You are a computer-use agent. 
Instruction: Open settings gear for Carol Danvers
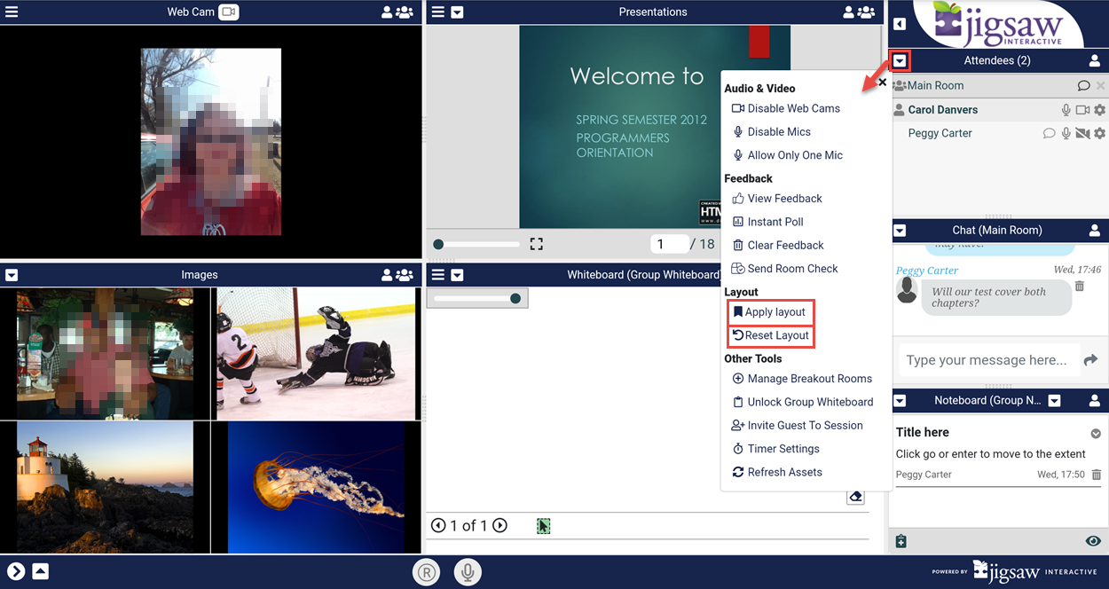[1100, 110]
